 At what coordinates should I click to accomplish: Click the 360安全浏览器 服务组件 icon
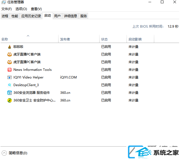(10, 93)
